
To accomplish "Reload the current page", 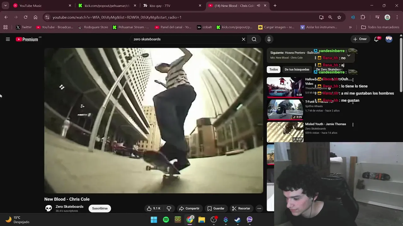I will coord(26,17).
